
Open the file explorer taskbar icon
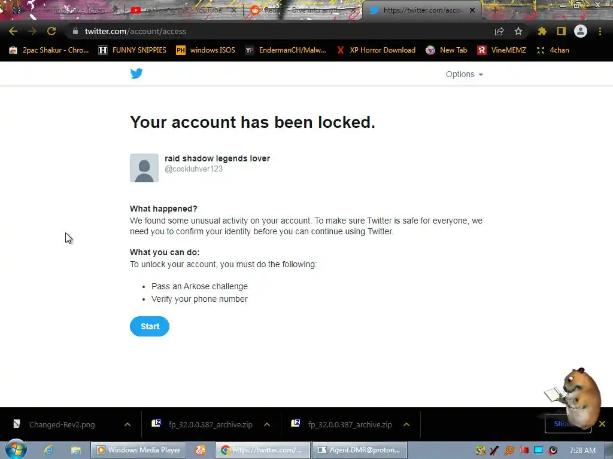point(76,450)
